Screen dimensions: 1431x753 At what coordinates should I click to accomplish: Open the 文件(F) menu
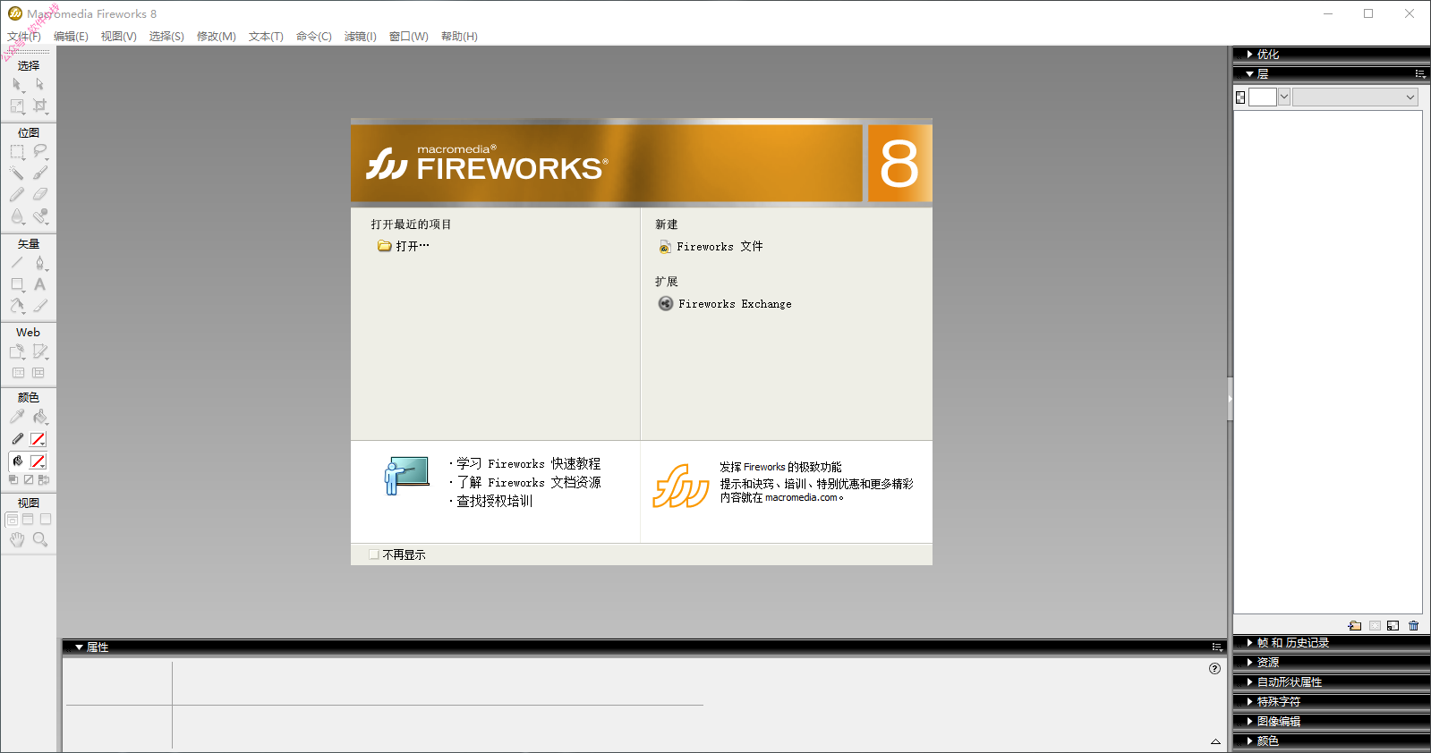pos(24,37)
